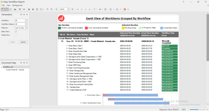Collapse the Workflow List tree node

pos(2,67)
